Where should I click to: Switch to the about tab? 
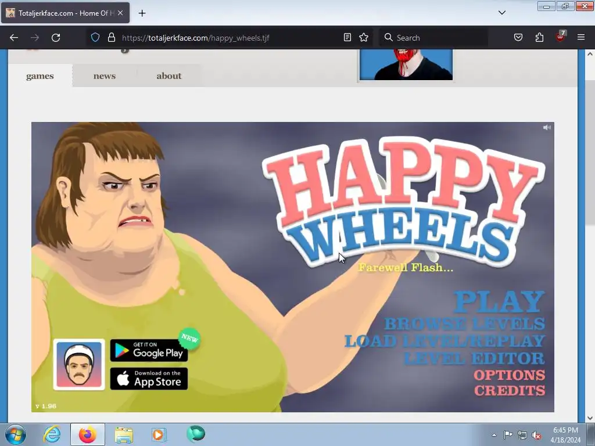tap(169, 76)
